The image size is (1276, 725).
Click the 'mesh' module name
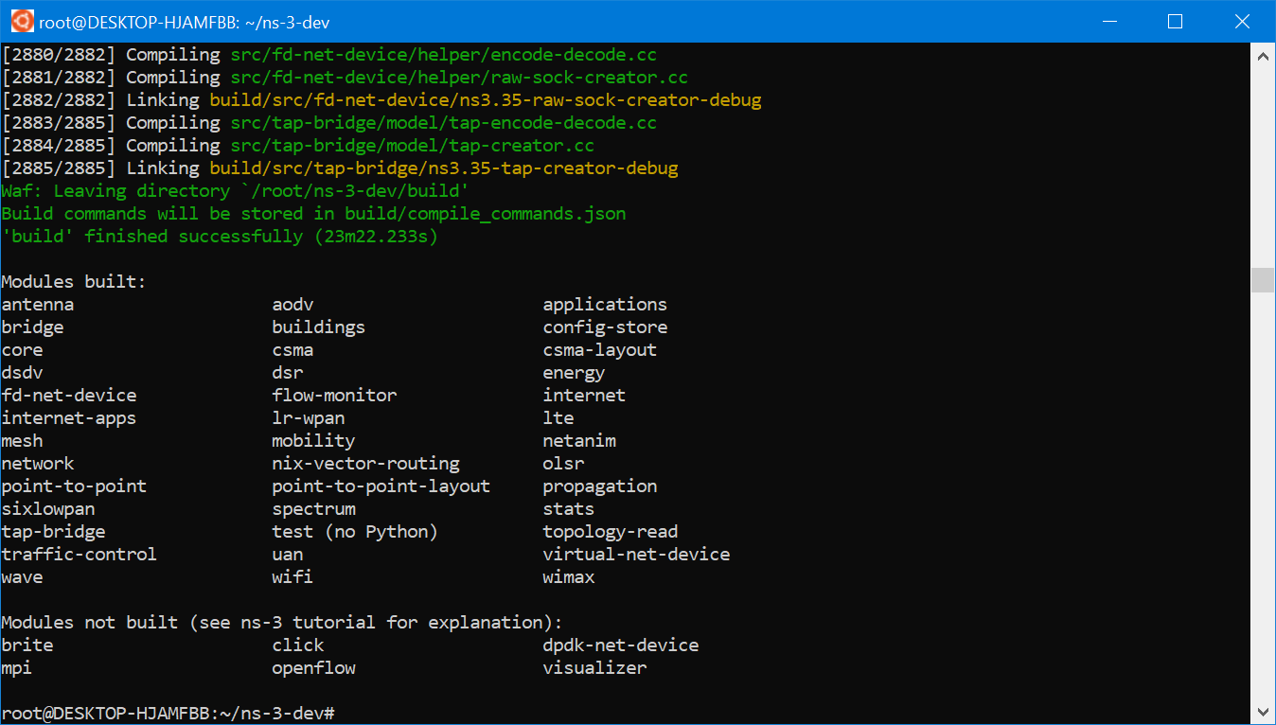pos(23,441)
